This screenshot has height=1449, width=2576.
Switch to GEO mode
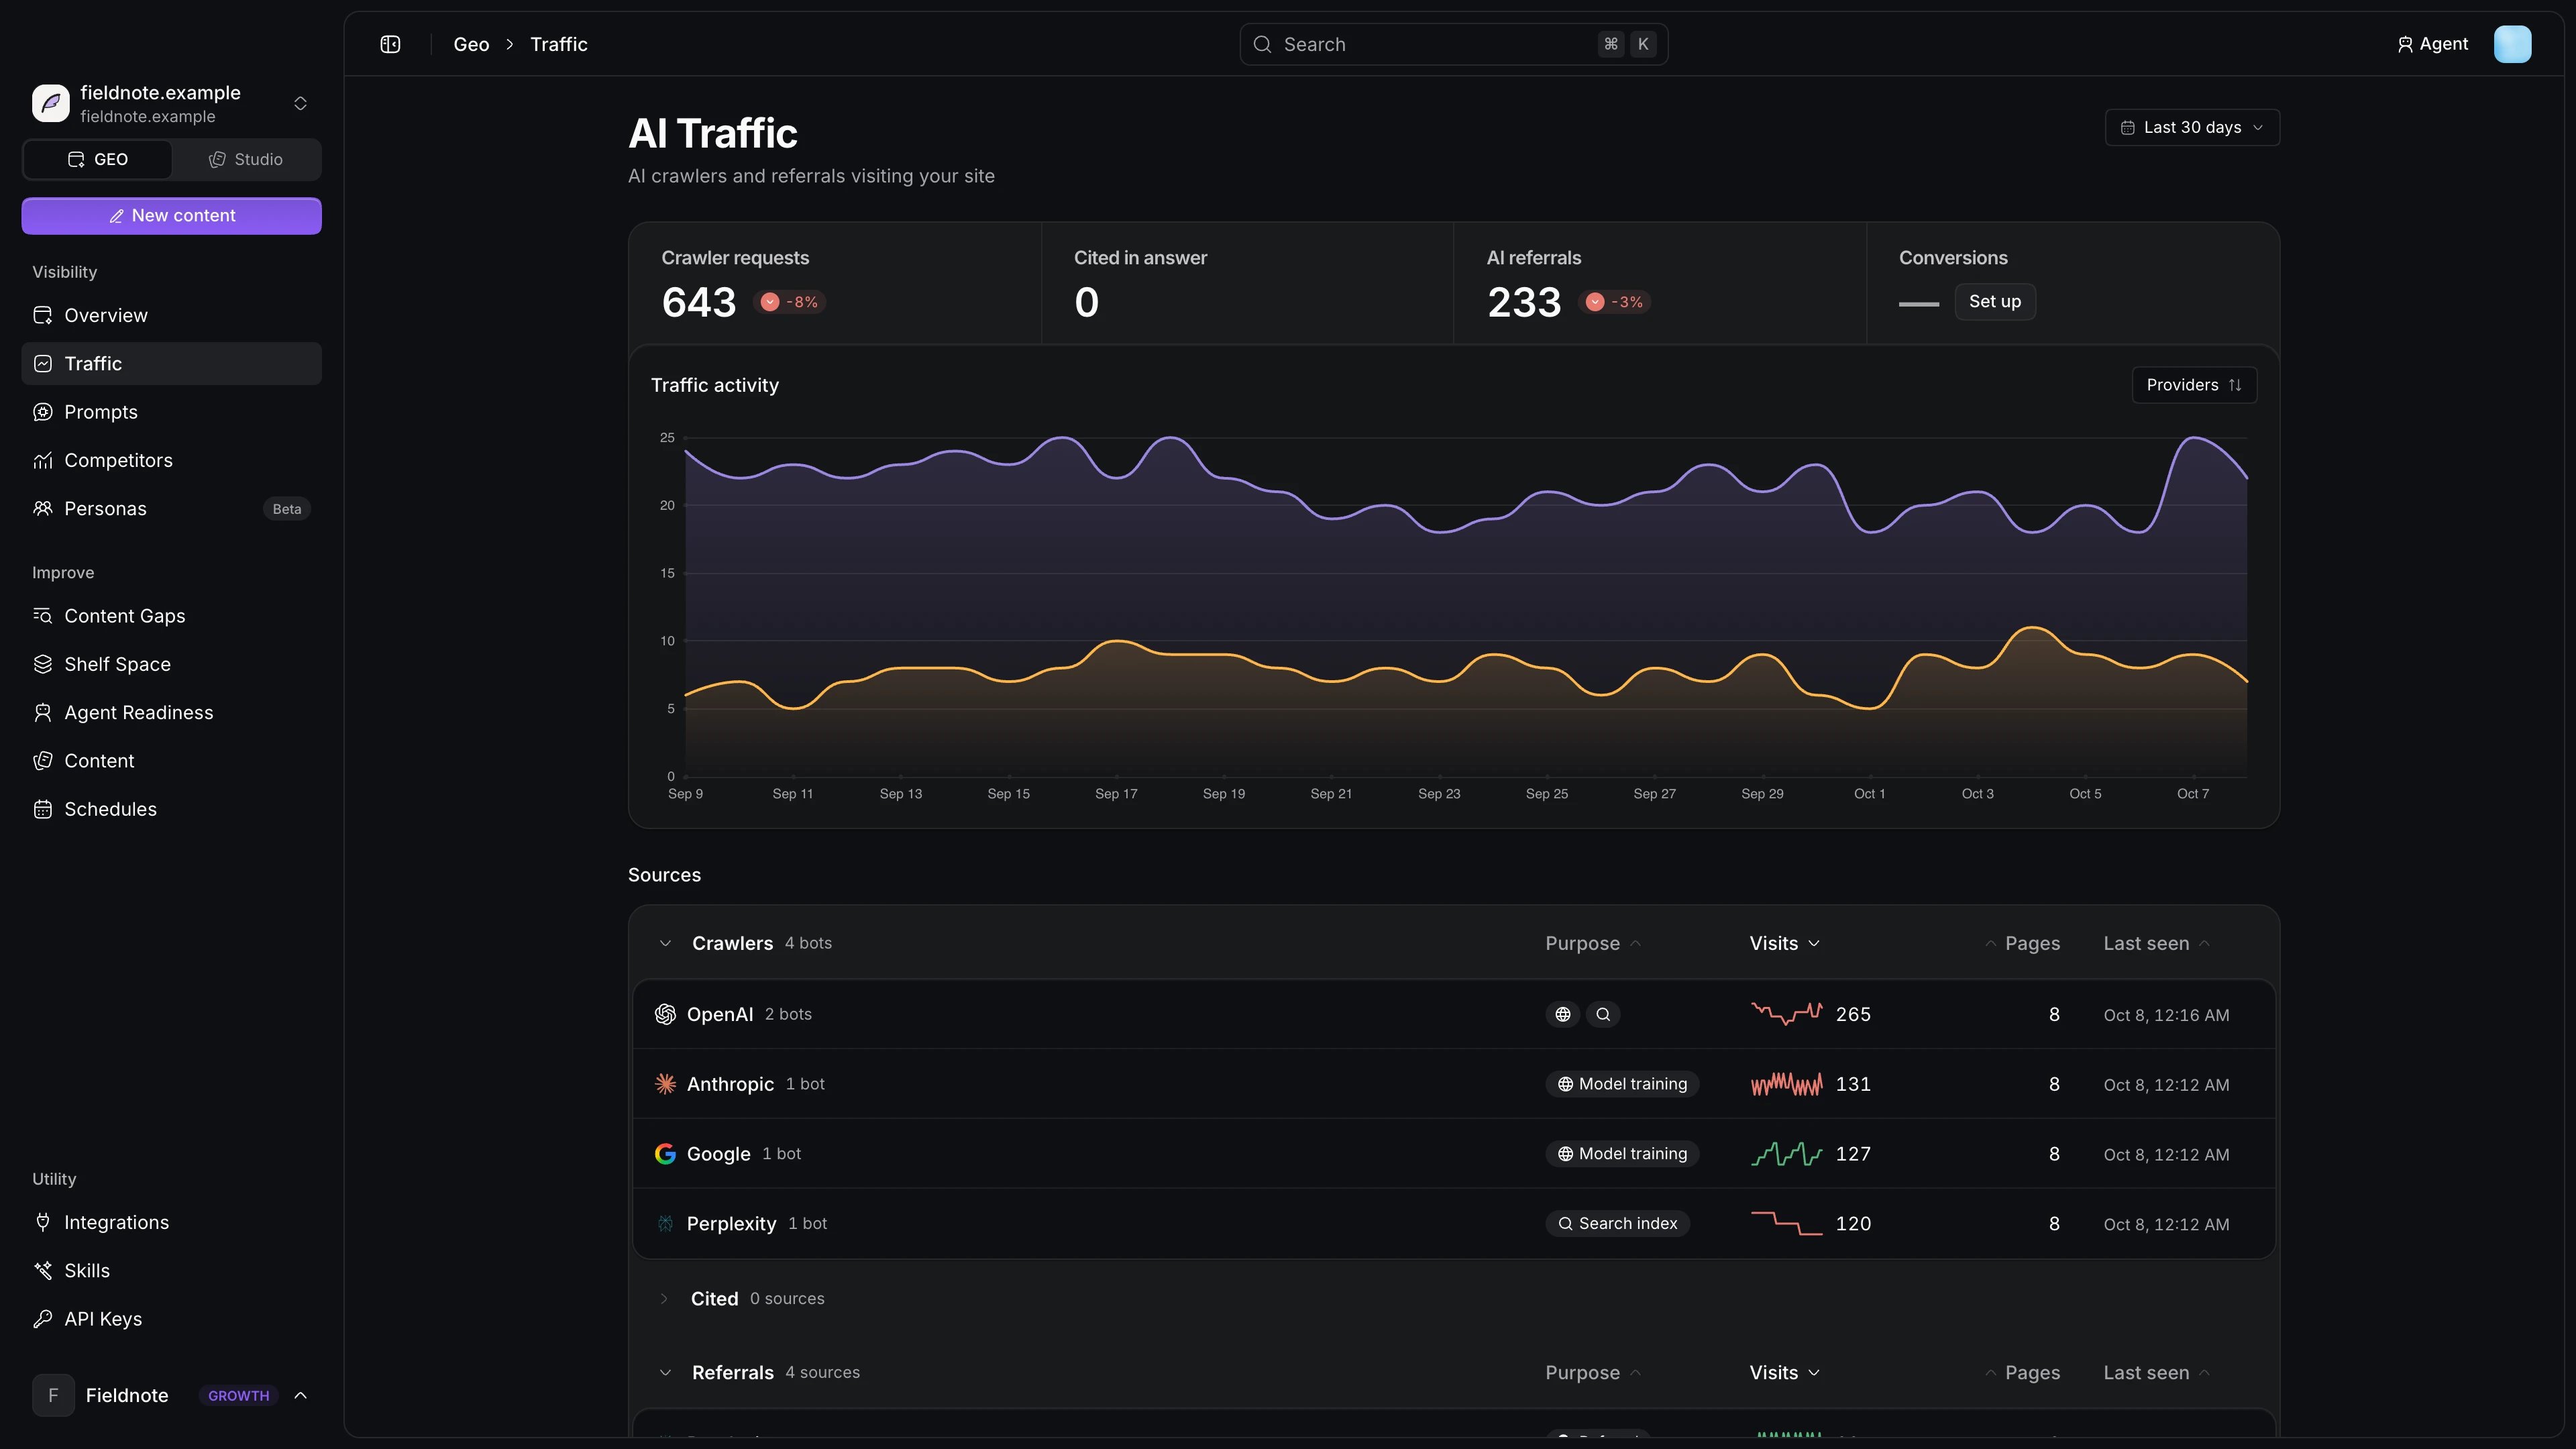pyautogui.click(x=98, y=160)
